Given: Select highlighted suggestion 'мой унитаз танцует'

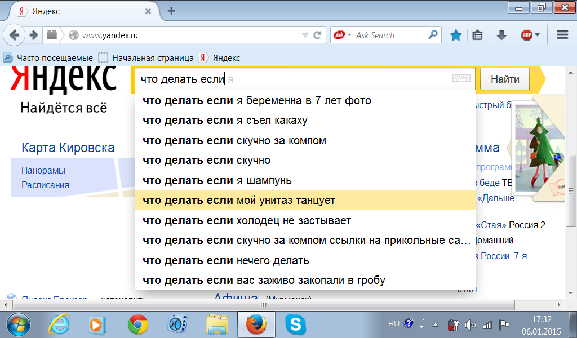Looking at the screenshot, I should [305, 201].
